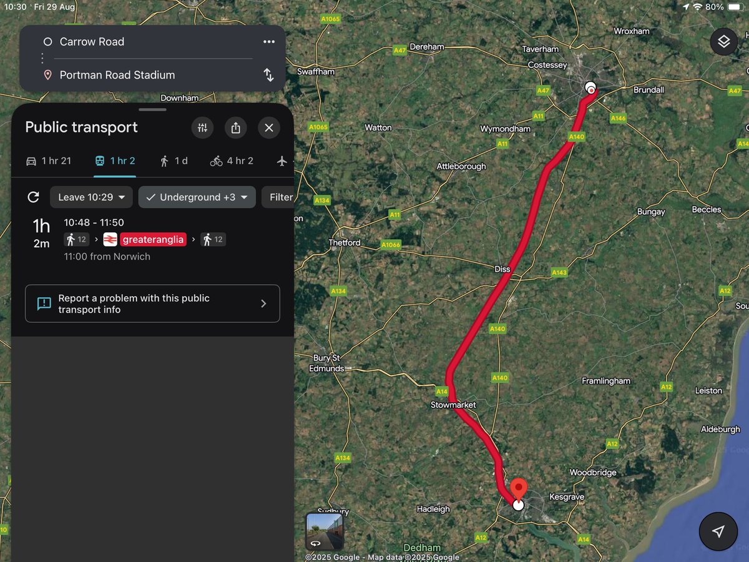Viewport: 749px width, 562px height.
Task: Refresh public transport results
Action: click(34, 197)
